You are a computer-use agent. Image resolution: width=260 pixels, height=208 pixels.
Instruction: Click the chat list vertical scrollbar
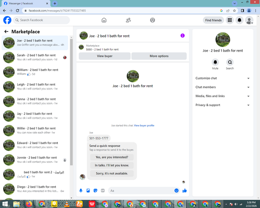(x=71, y=102)
